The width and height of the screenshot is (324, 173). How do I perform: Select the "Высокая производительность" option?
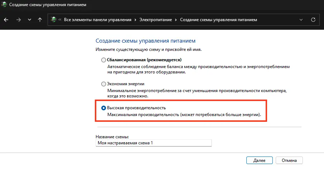(104, 108)
